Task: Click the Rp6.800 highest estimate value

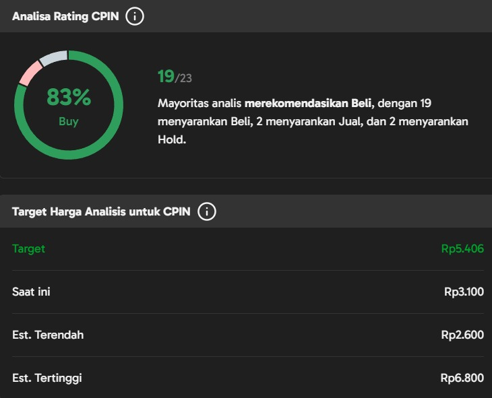Action: coord(462,378)
